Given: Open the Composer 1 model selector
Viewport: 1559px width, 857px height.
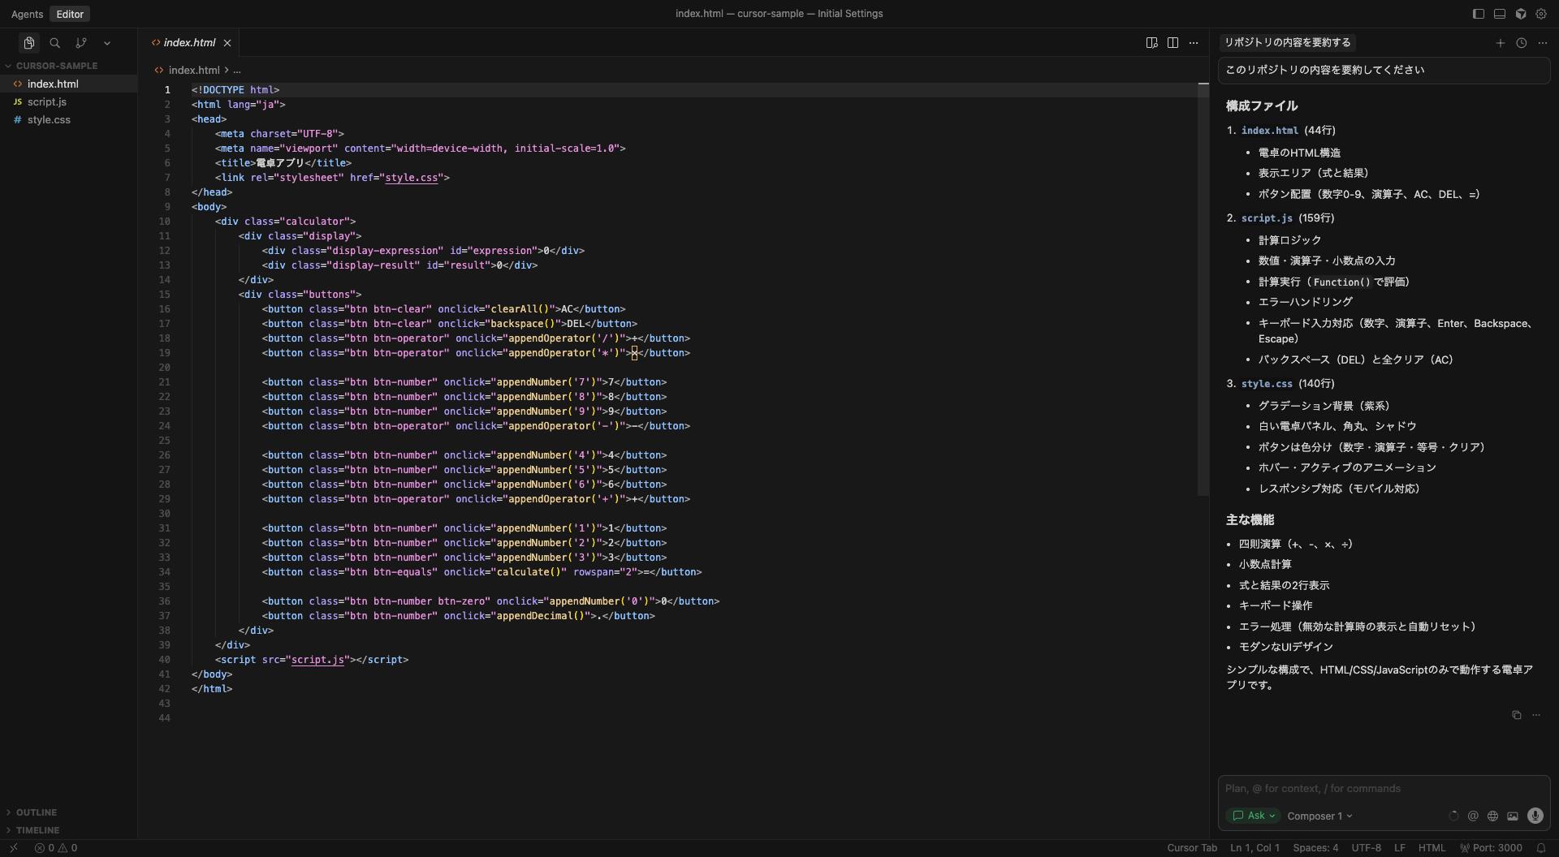Looking at the screenshot, I should pyautogui.click(x=1319, y=816).
